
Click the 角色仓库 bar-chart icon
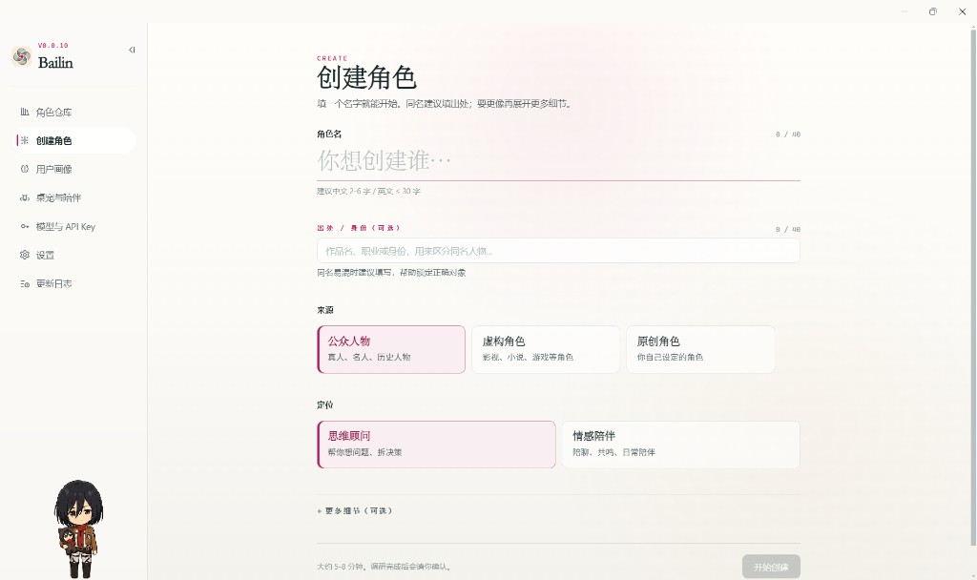(x=24, y=112)
